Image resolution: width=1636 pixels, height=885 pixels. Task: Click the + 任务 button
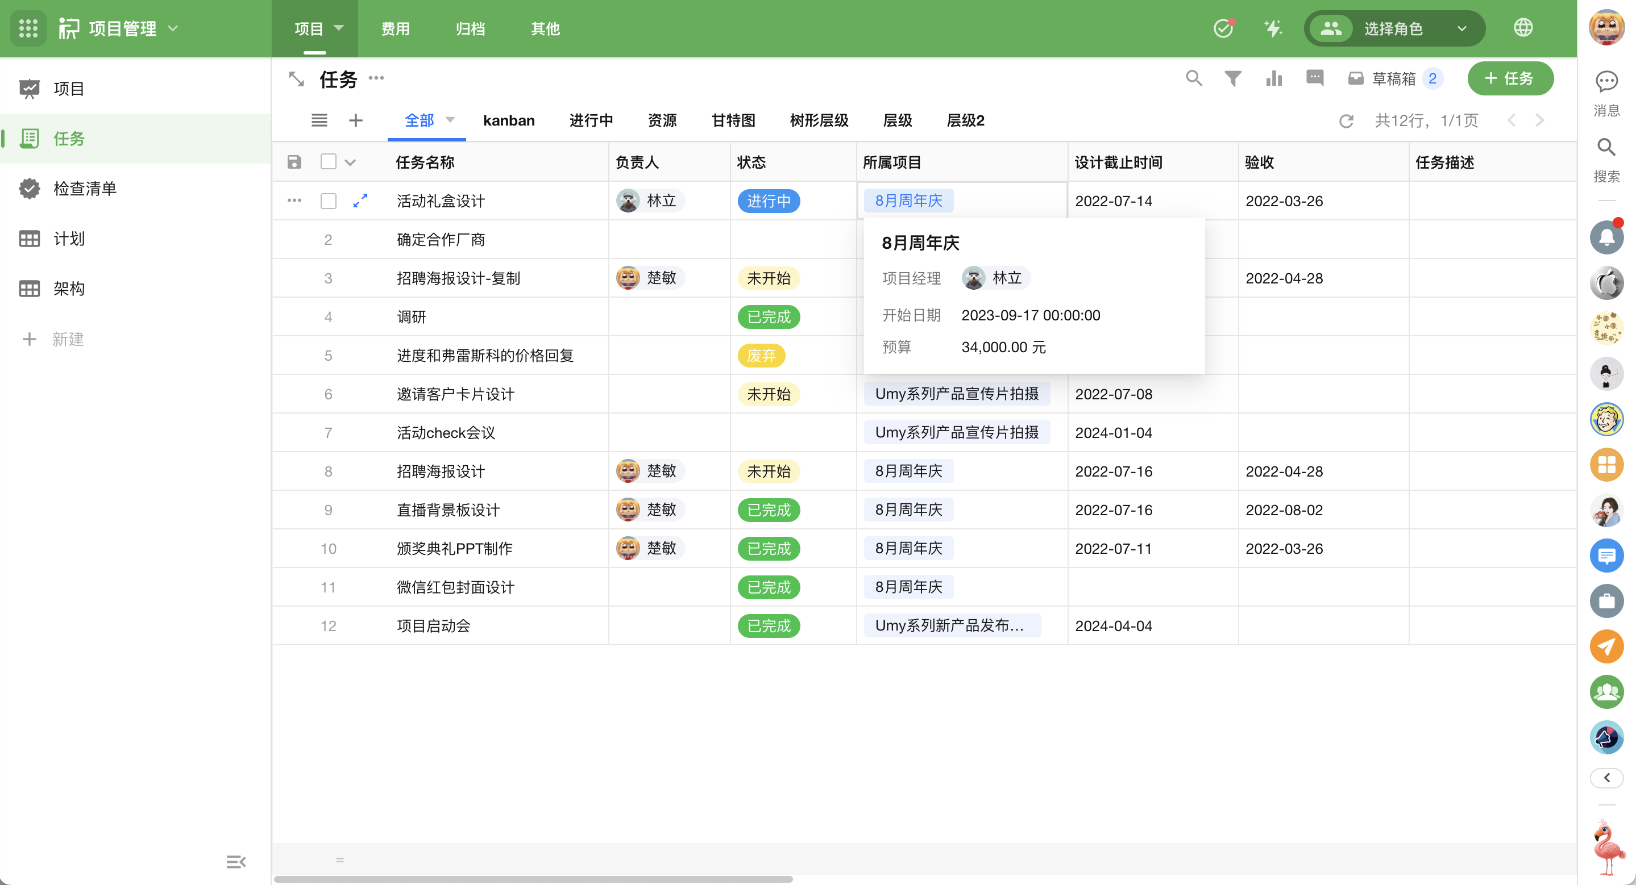[x=1509, y=78]
